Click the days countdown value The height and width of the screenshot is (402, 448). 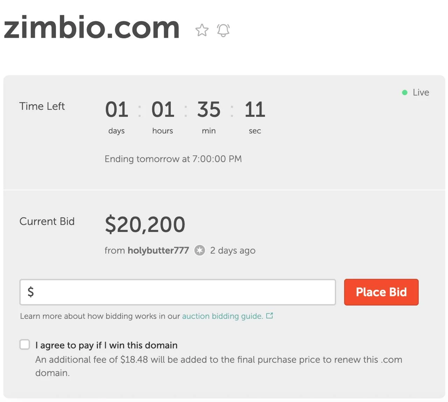117,110
